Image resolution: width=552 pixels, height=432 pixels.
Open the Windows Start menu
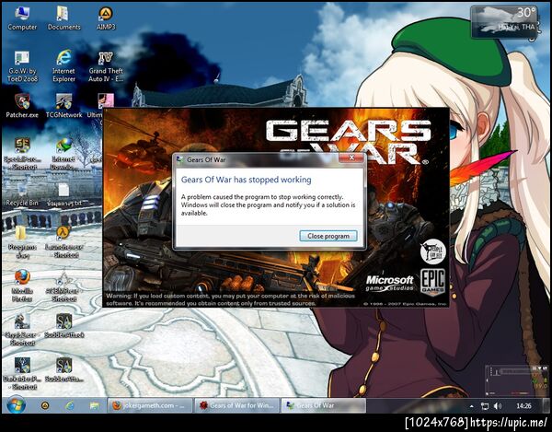16,405
